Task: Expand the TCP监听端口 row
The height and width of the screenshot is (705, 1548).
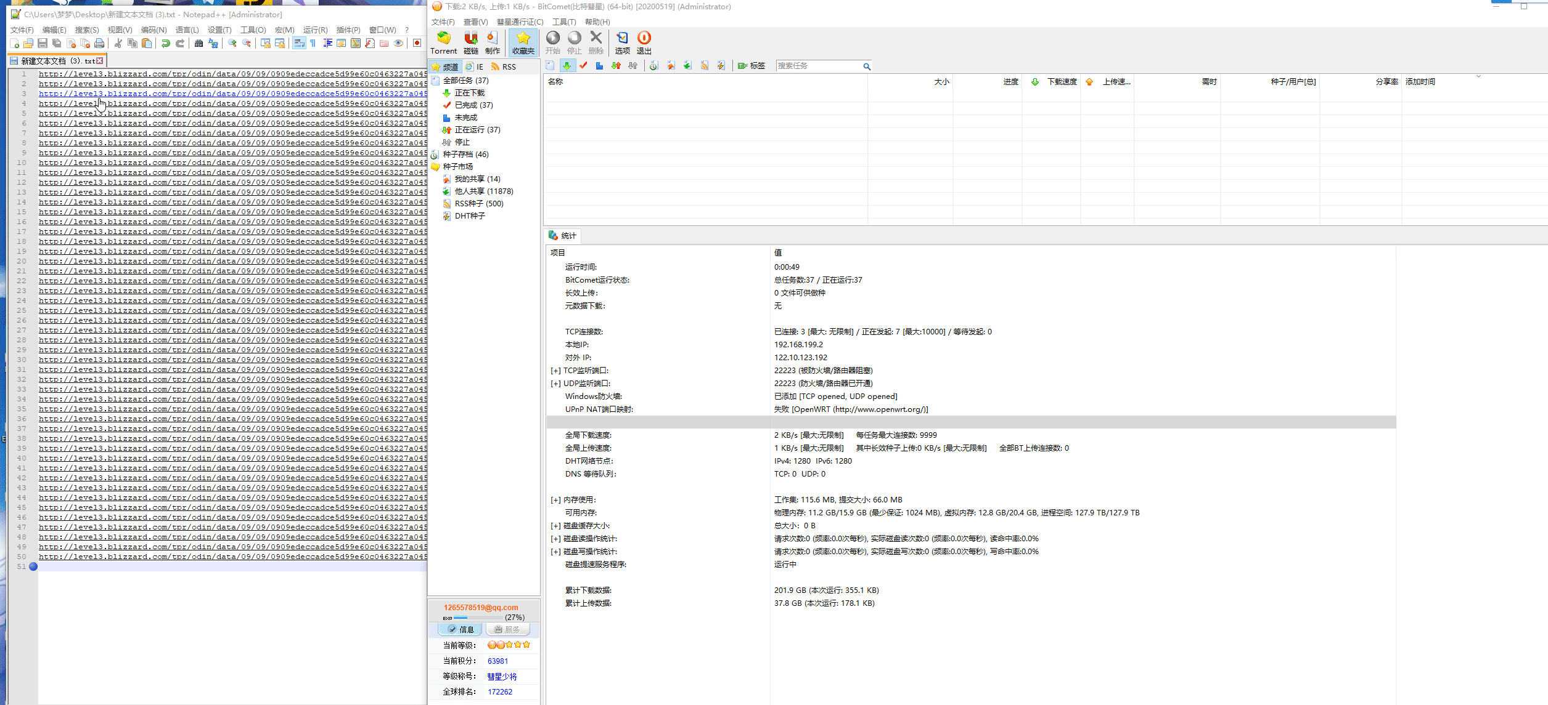Action: click(x=555, y=371)
